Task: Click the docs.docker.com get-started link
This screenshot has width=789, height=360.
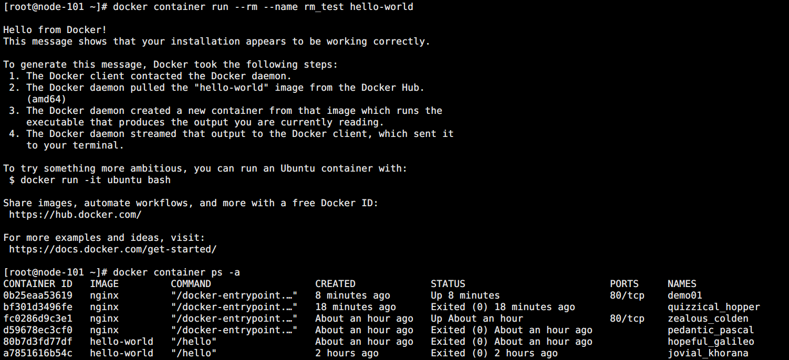Action: coord(112,249)
